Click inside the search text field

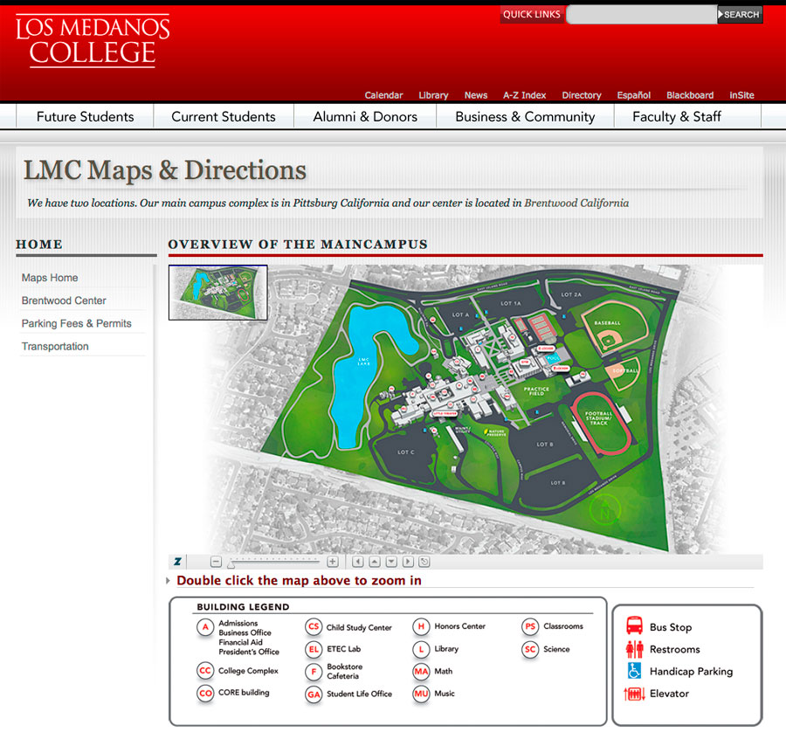(641, 14)
